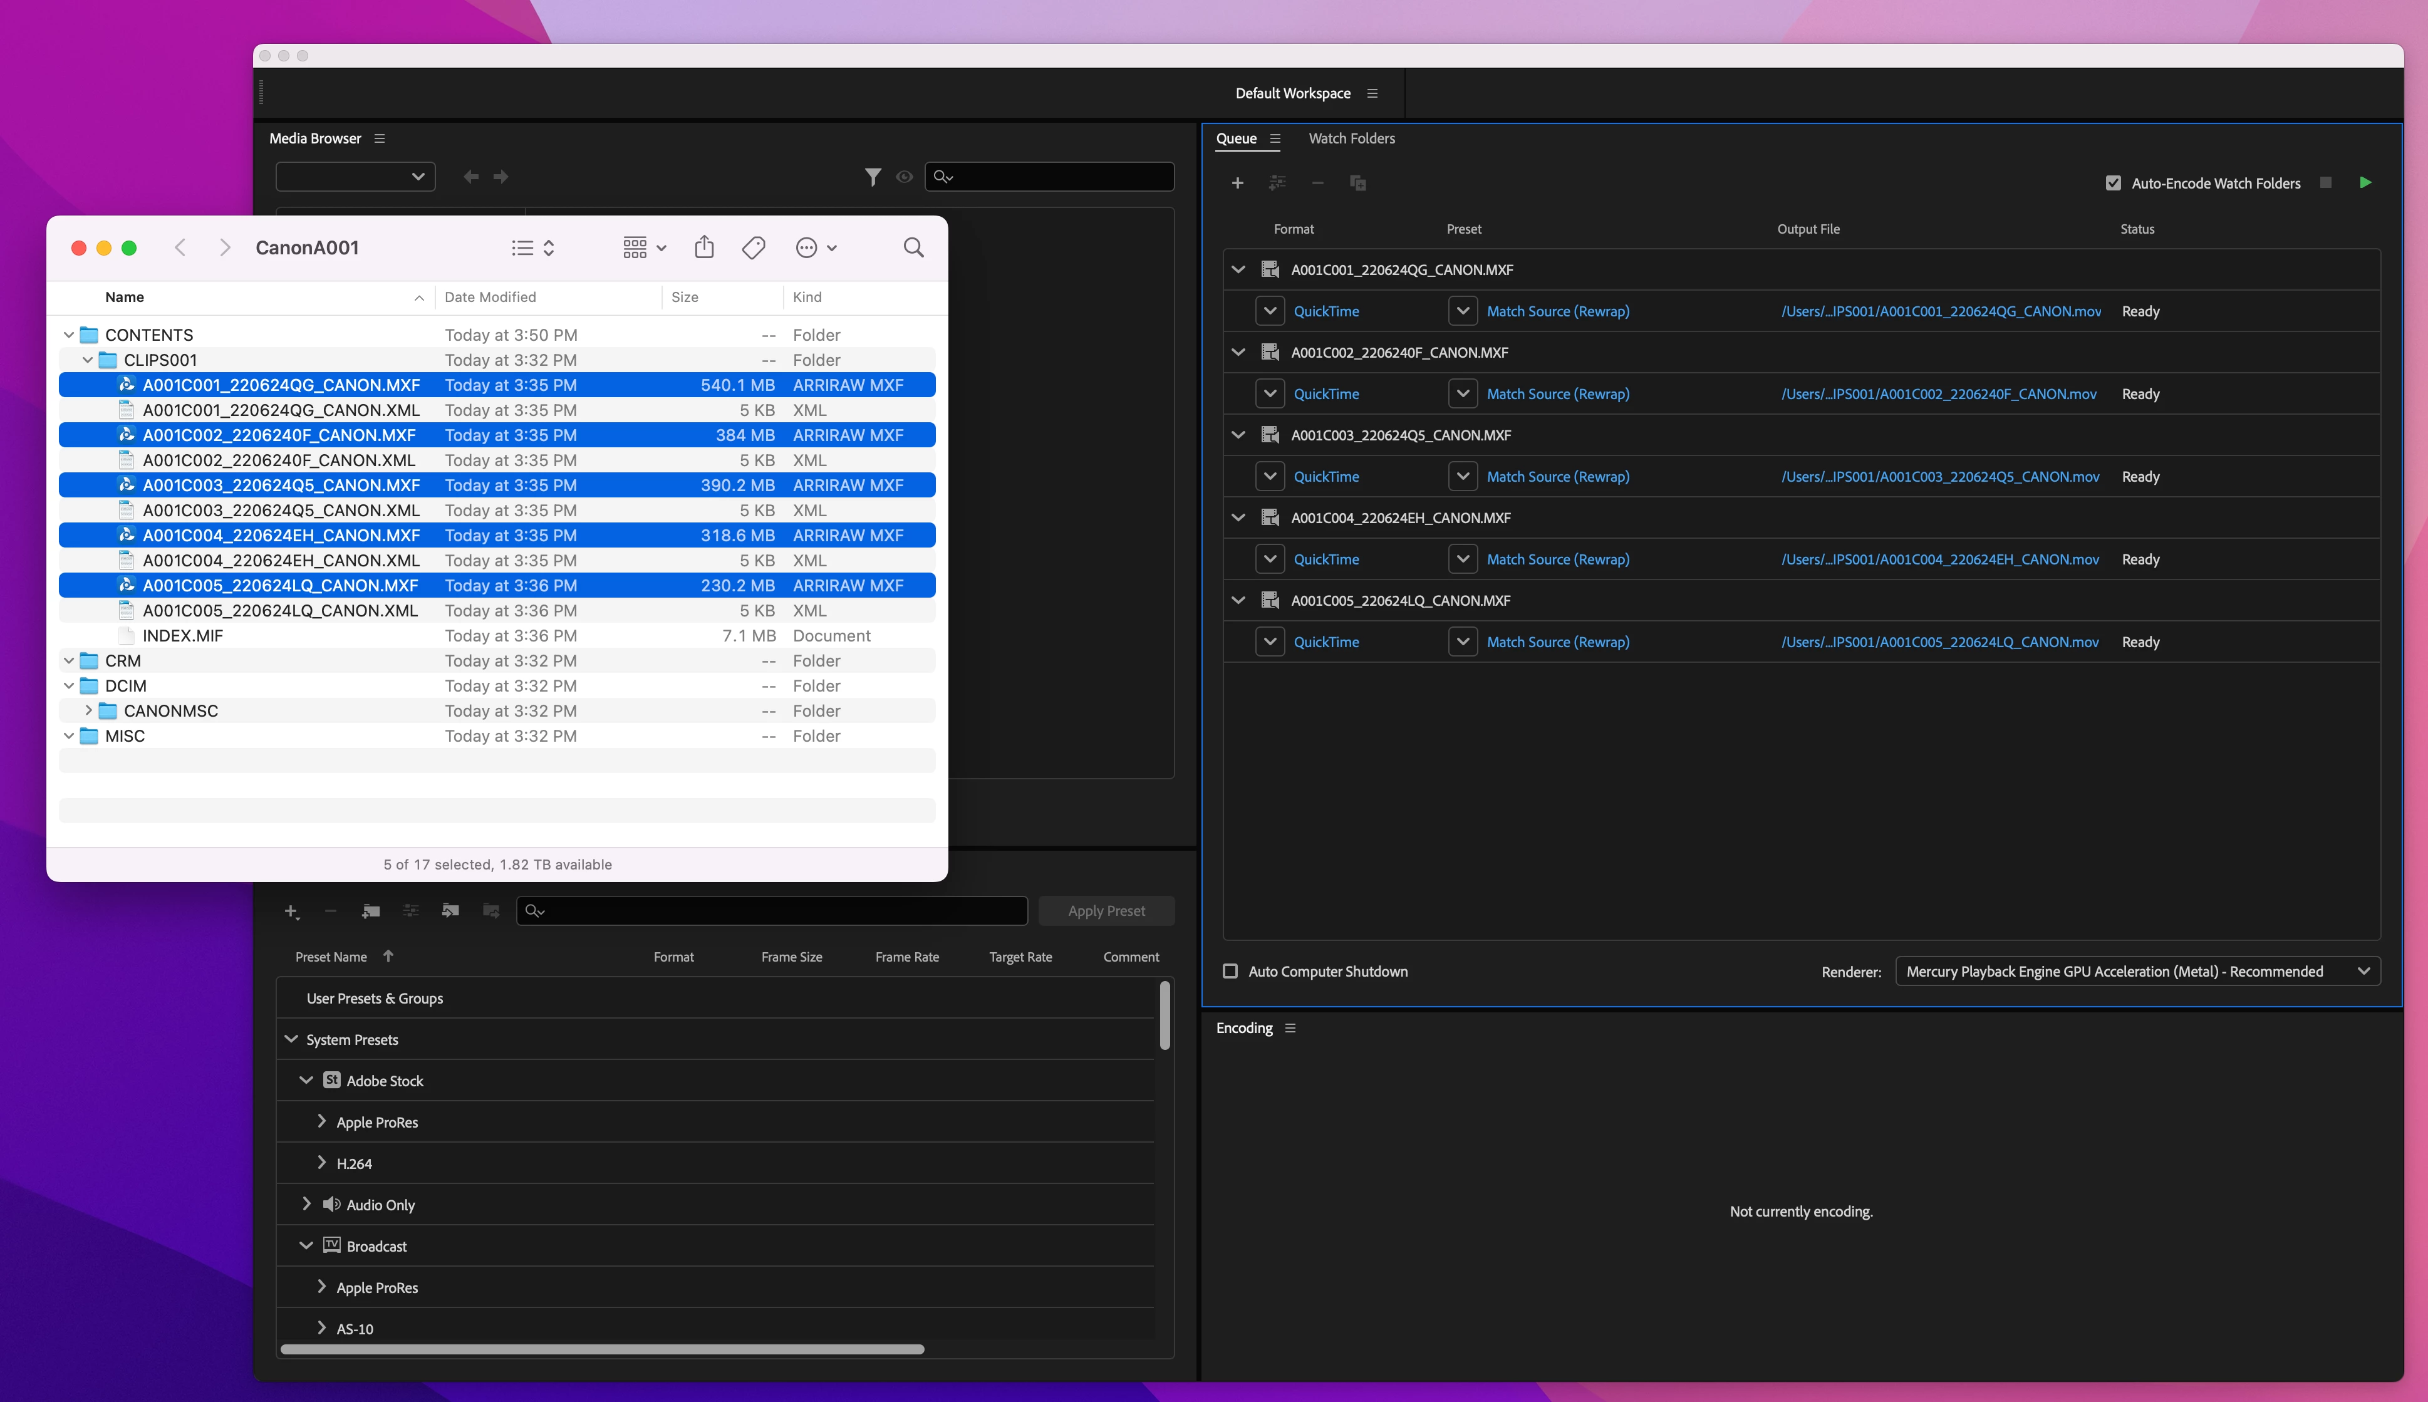Click the A001C001 output file path link
The image size is (2428, 1402).
pyautogui.click(x=1941, y=311)
